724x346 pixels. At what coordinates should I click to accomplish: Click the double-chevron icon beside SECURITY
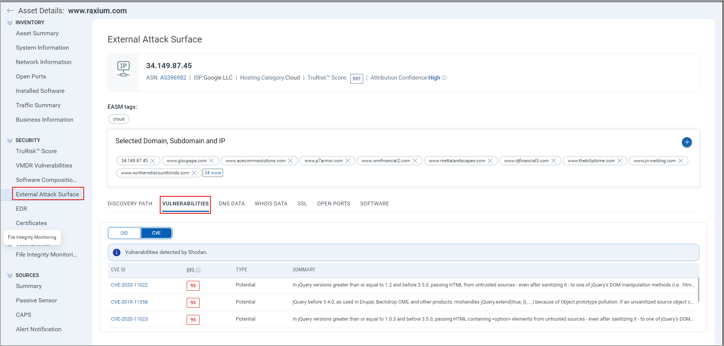click(x=9, y=140)
